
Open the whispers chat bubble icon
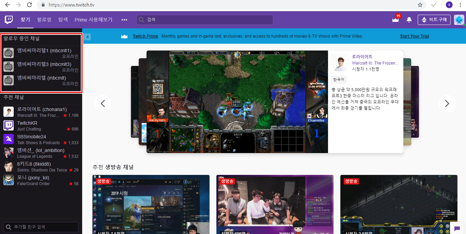pyautogui.click(x=457, y=229)
